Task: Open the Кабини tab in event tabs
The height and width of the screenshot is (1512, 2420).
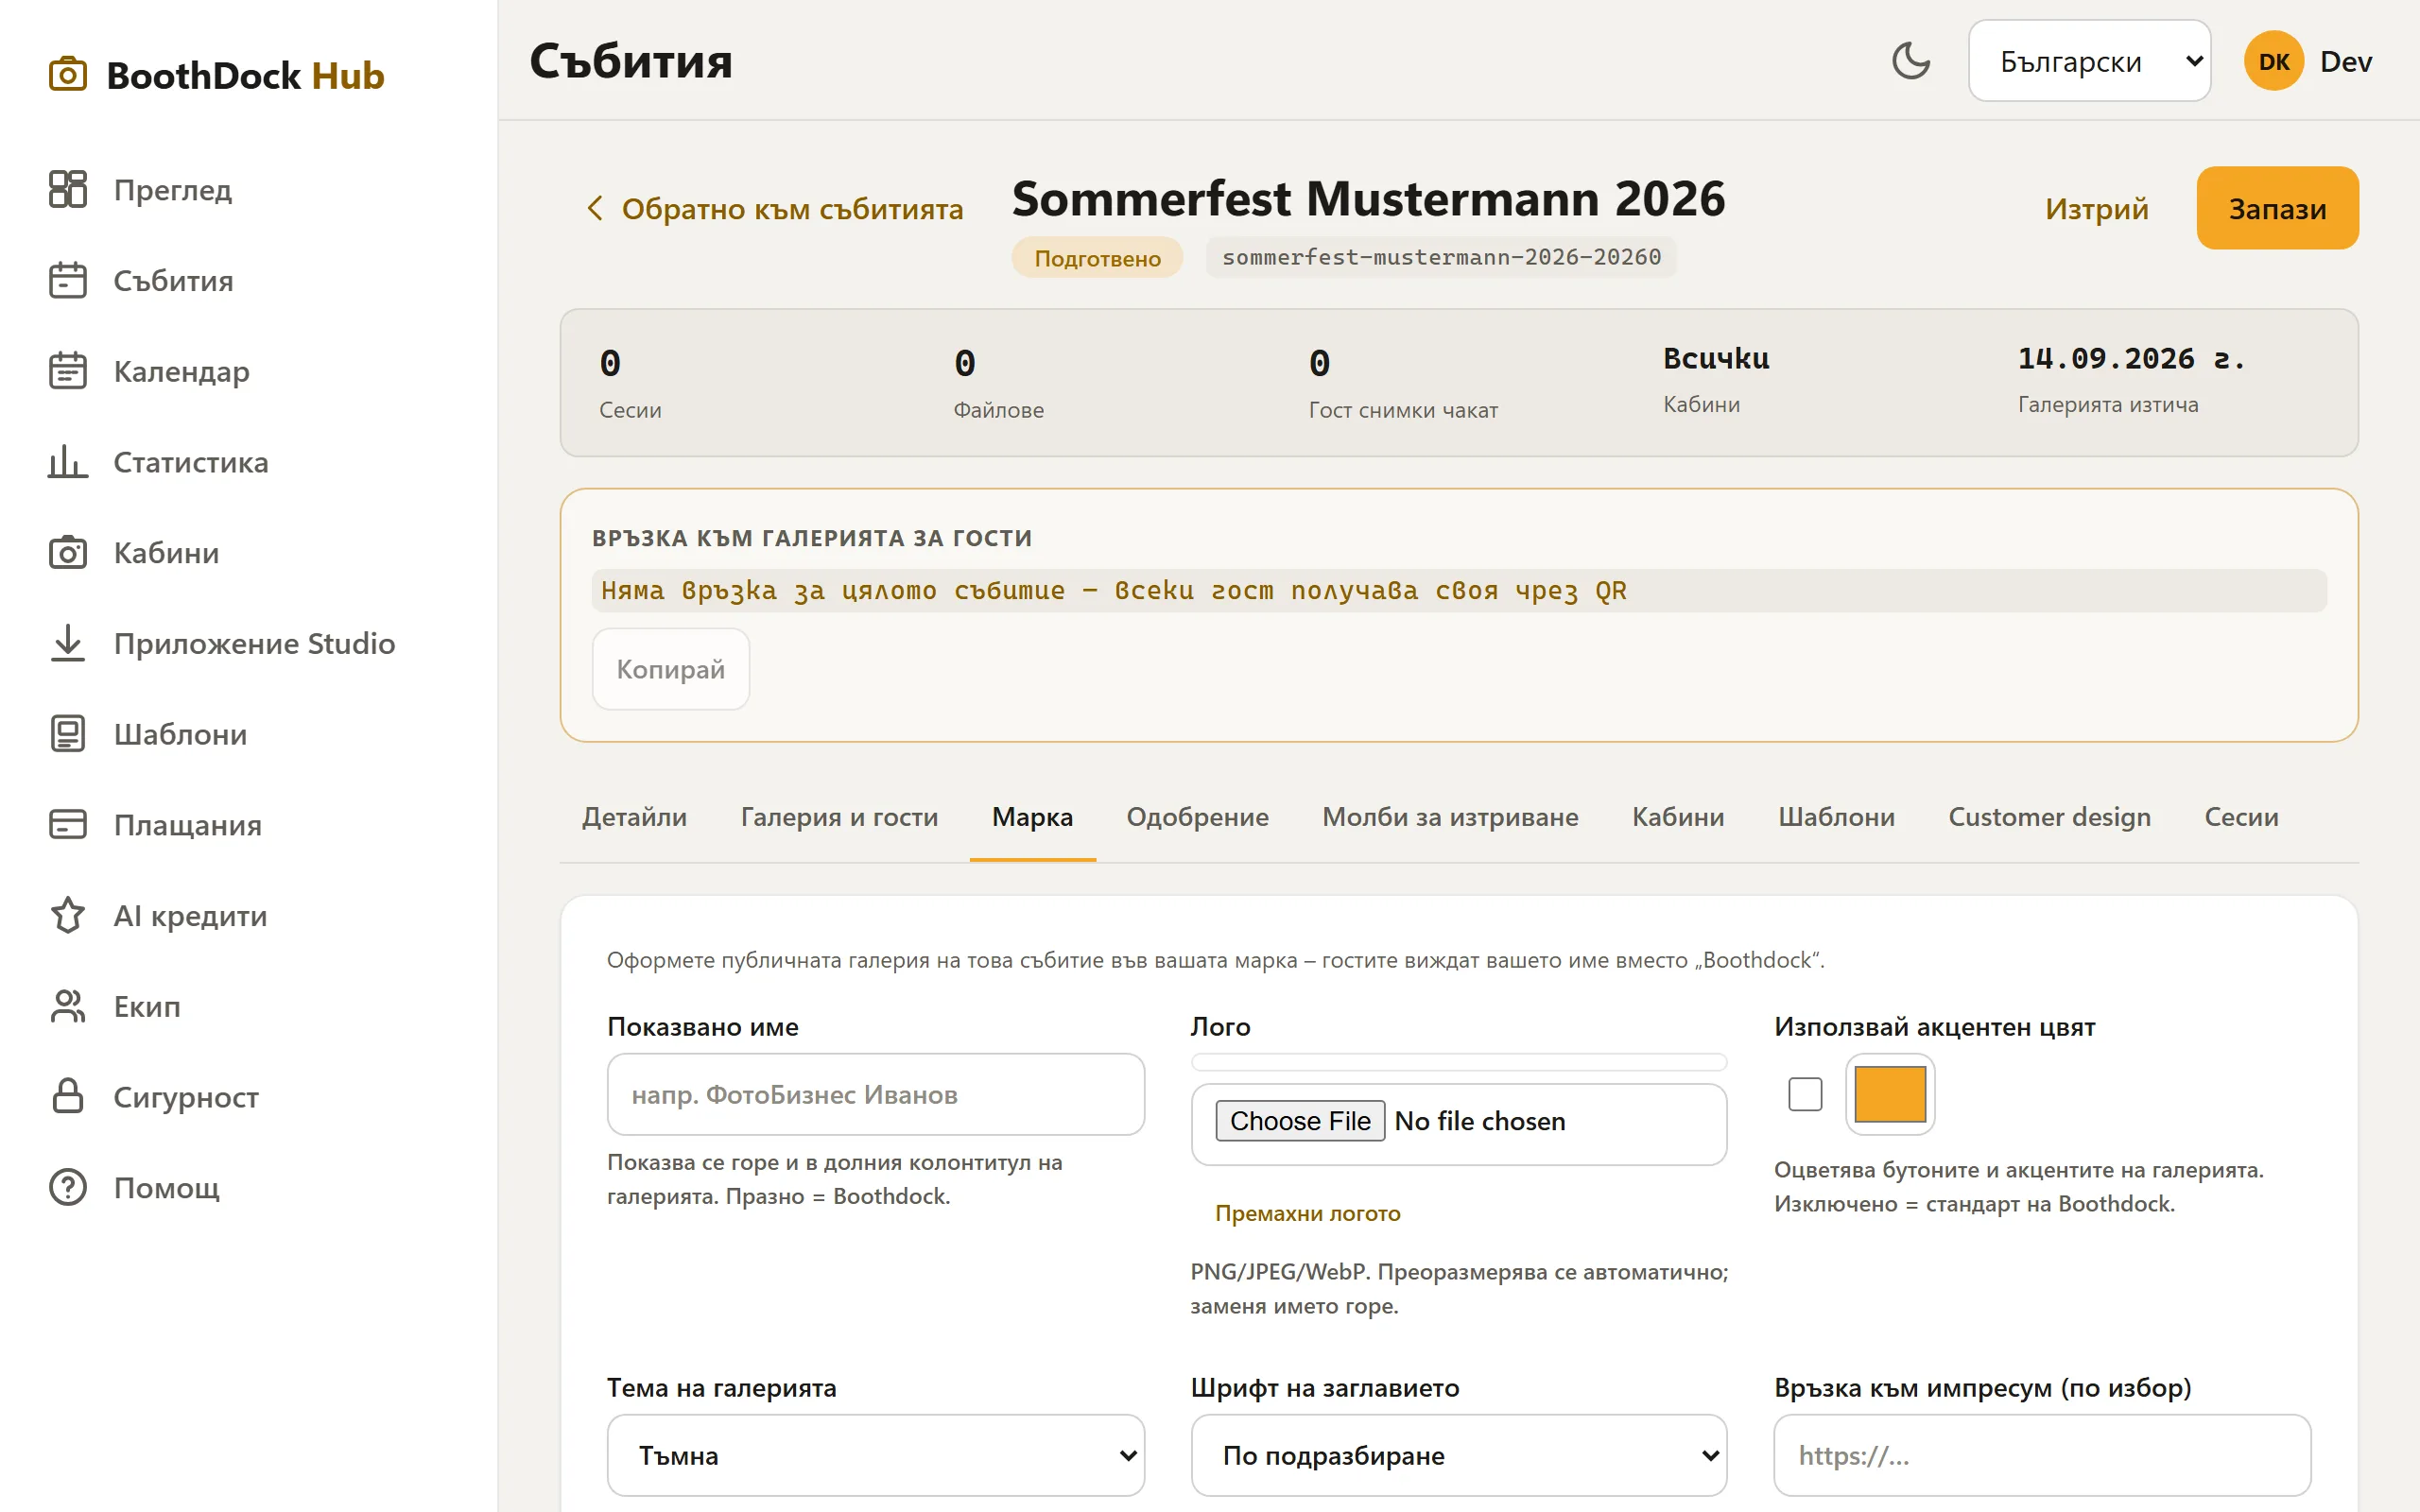Action: coord(1678,817)
